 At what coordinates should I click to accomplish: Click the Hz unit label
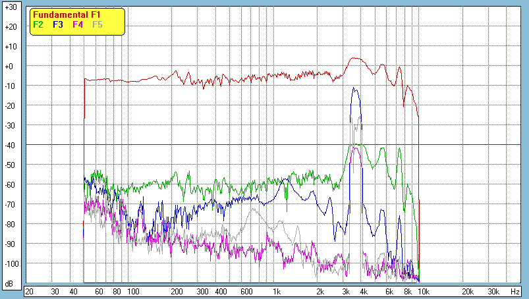[x=515, y=290]
